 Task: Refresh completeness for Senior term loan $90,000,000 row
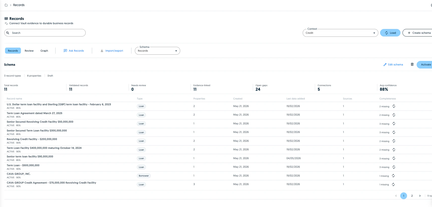click(x=394, y=158)
